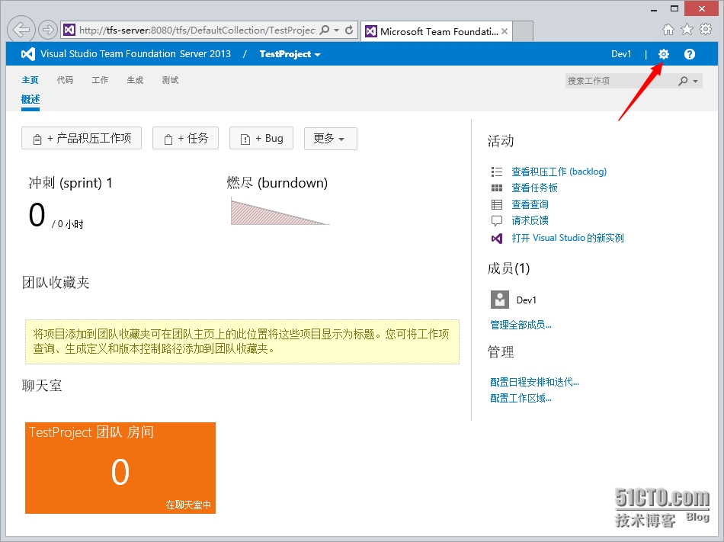The width and height of the screenshot is (724, 542).
Task: Click the query table icon
Action: coord(497,204)
